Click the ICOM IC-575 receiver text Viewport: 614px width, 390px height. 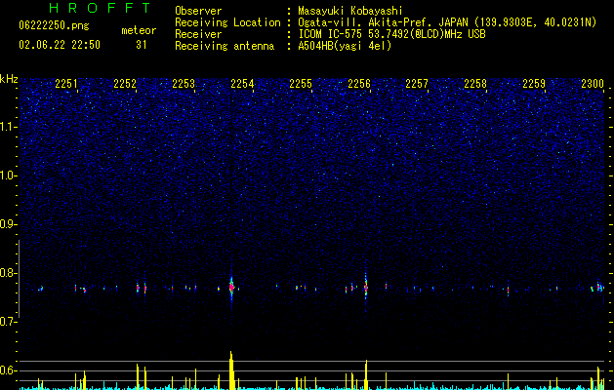pos(391,34)
